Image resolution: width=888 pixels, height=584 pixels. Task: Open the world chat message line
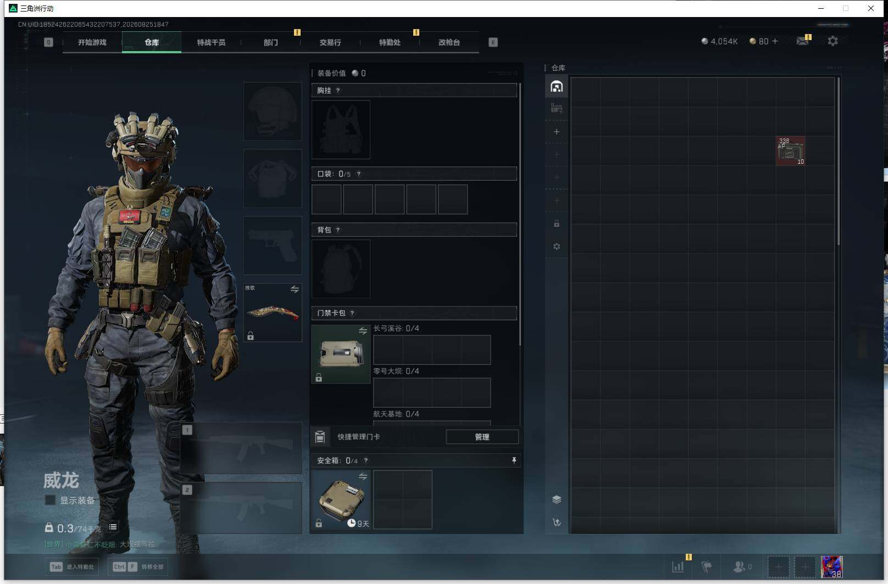tap(100, 544)
